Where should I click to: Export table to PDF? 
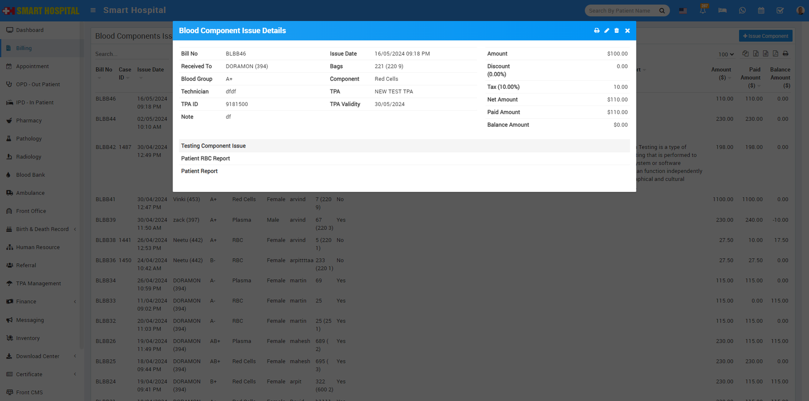pyautogui.click(x=775, y=54)
